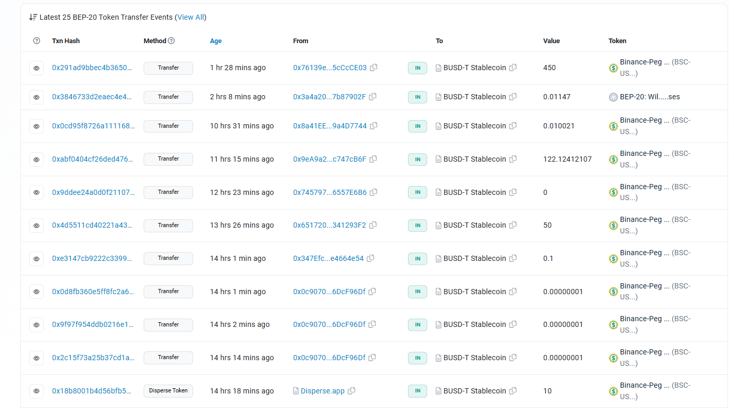Open BUSD-T Stablecoin contract in last row

pyautogui.click(x=474, y=391)
